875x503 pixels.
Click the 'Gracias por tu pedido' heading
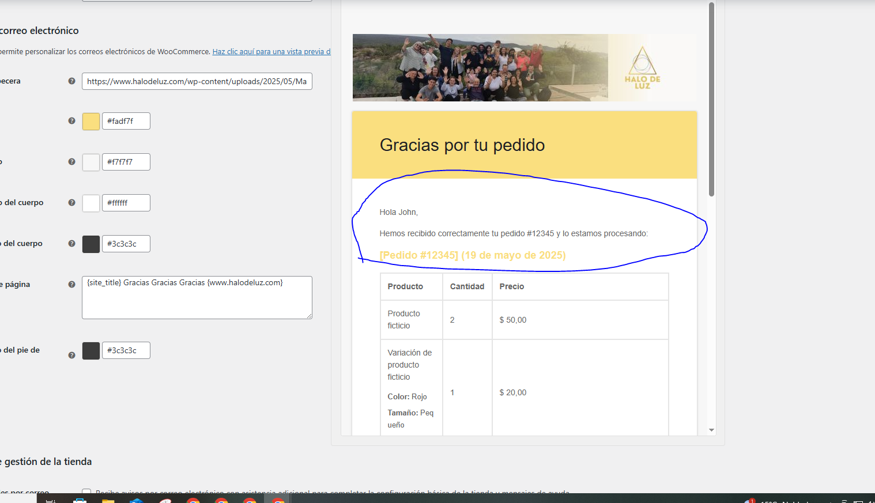pos(462,145)
